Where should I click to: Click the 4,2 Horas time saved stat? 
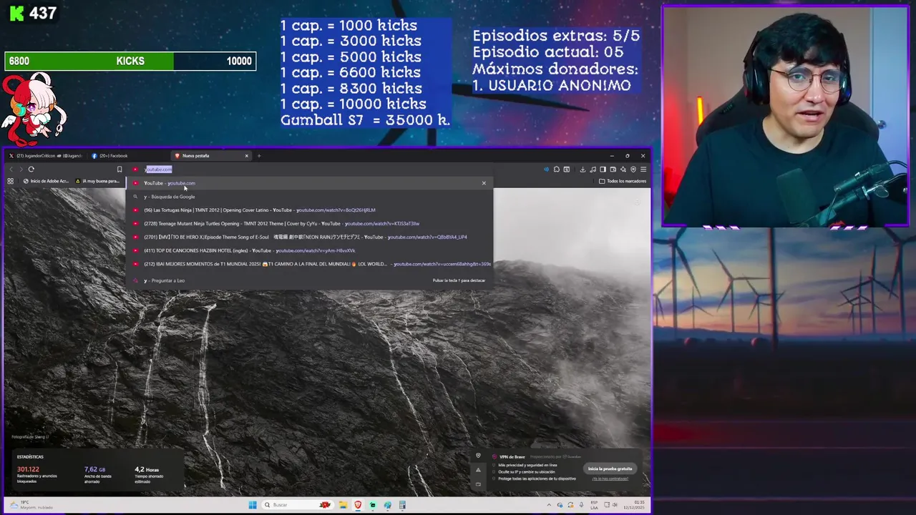click(x=147, y=469)
